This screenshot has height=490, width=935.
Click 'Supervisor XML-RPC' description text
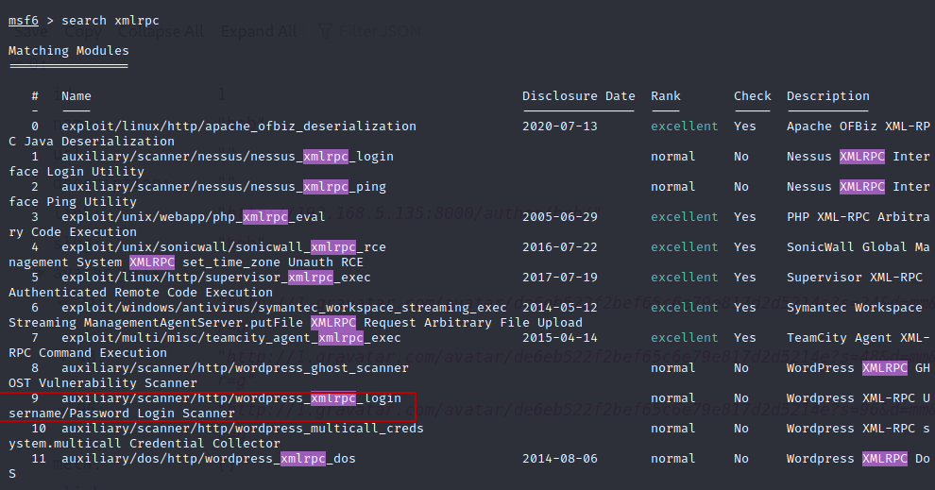855,278
